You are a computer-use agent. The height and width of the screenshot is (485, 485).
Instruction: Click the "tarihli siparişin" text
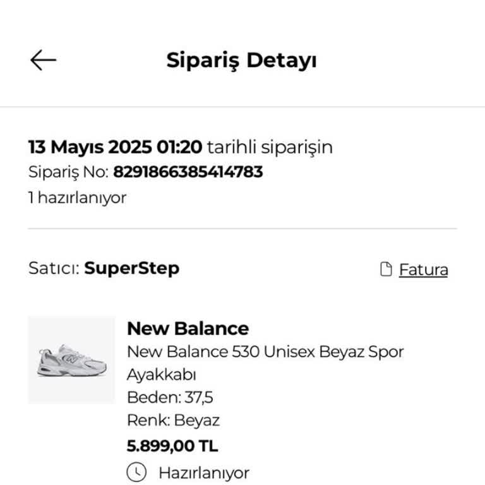pyautogui.click(x=270, y=147)
